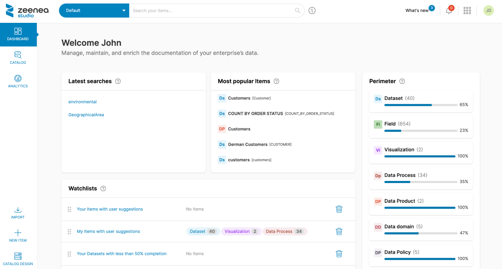
Task: Delete the 'Your Items with user suggestions' watchlist
Action: pyautogui.click(x=339, y=209)
